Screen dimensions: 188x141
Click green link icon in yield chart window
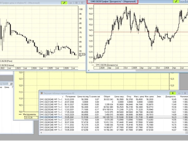click(176, 2)
